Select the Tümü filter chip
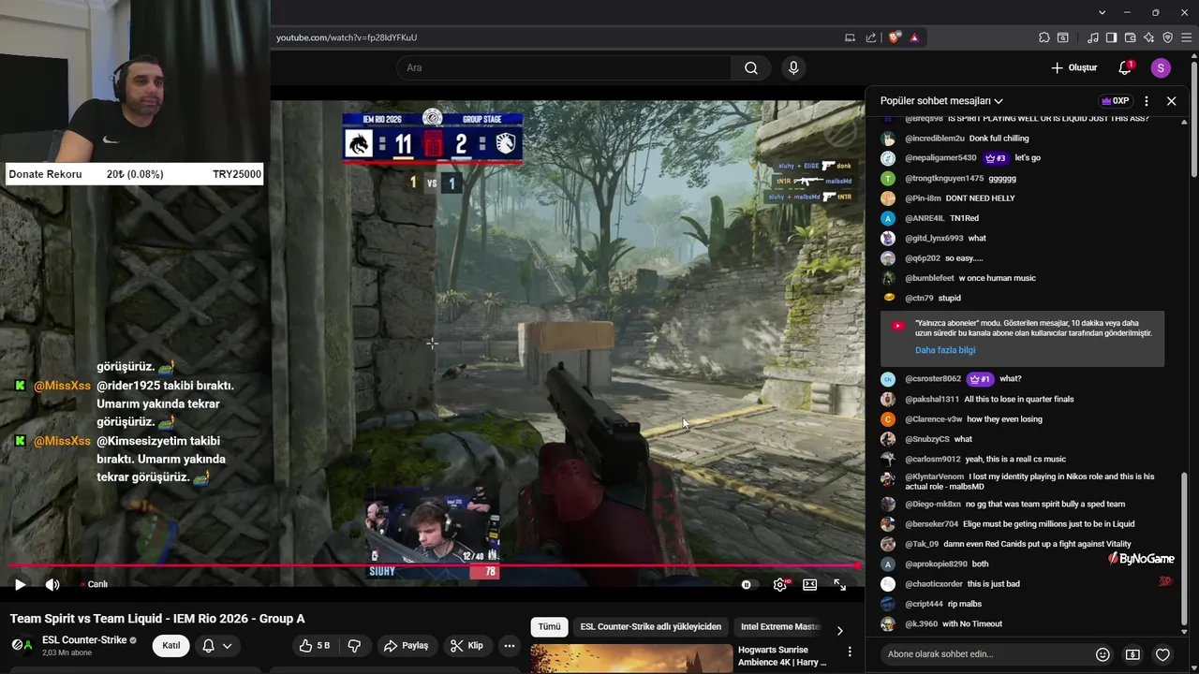This screenshot has width=1199, height=674. tap(549, 627)
